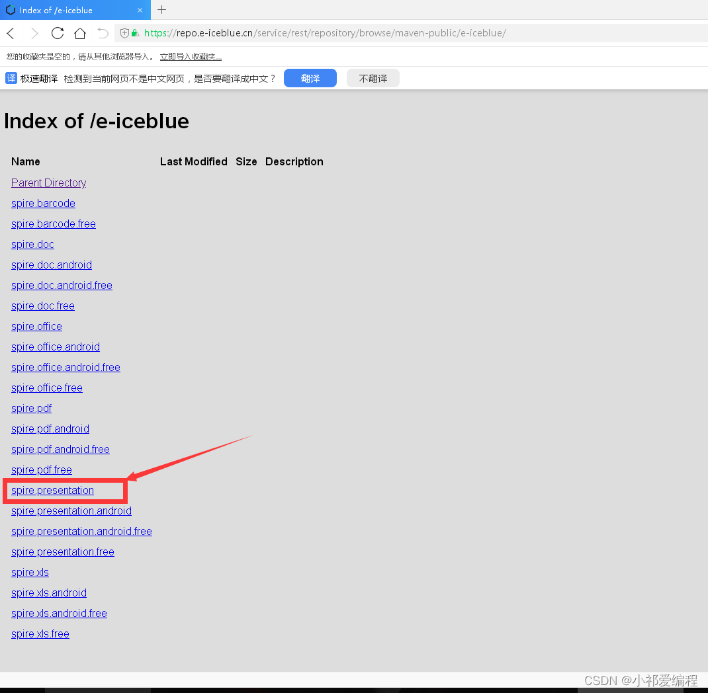Click the 不翻译 button
Screen dimensions: 708x693
[x=373, y=78]
